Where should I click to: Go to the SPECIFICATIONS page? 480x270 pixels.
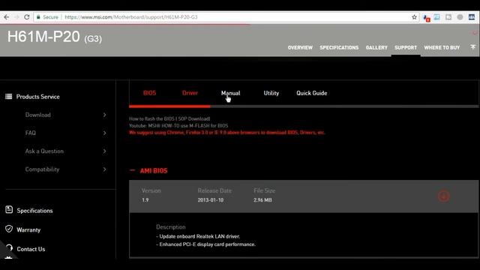339,48
